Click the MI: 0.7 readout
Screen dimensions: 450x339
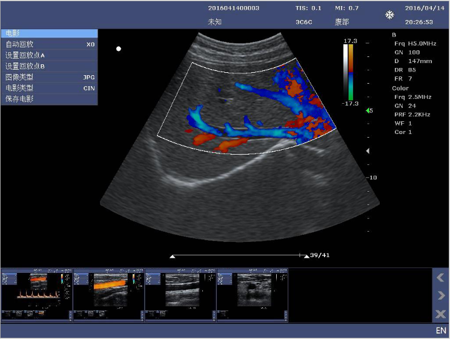point(346,8)
